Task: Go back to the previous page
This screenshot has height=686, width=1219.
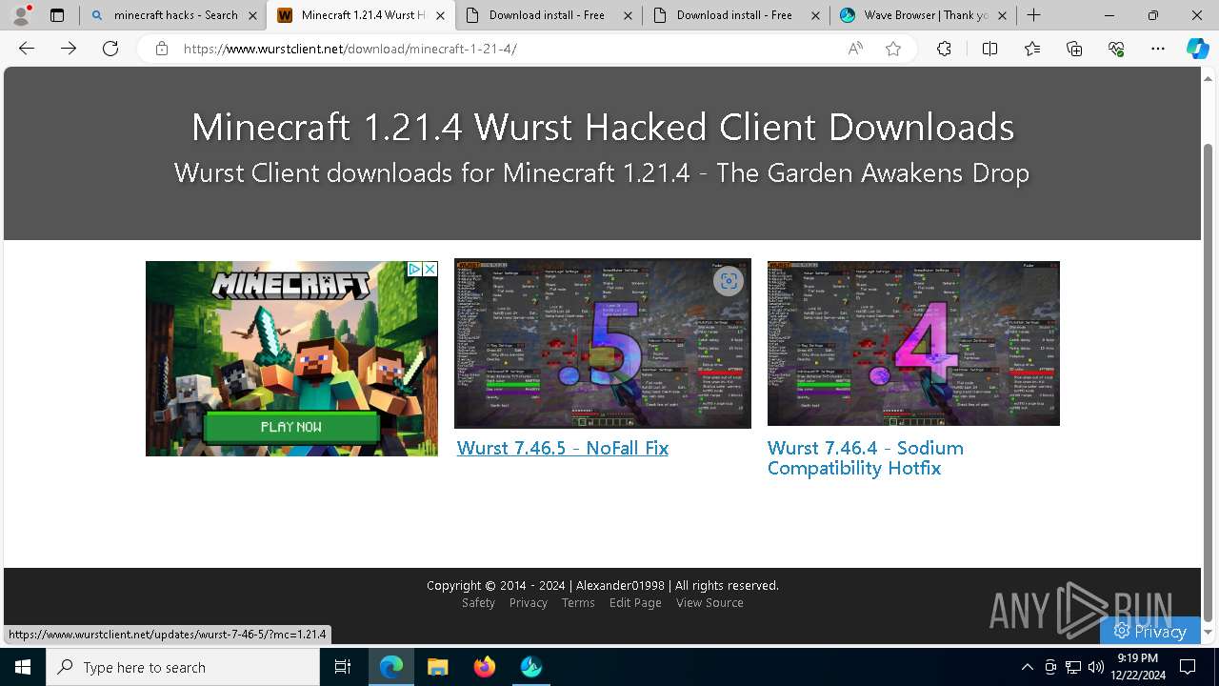Action: click(x=27, y=49)
